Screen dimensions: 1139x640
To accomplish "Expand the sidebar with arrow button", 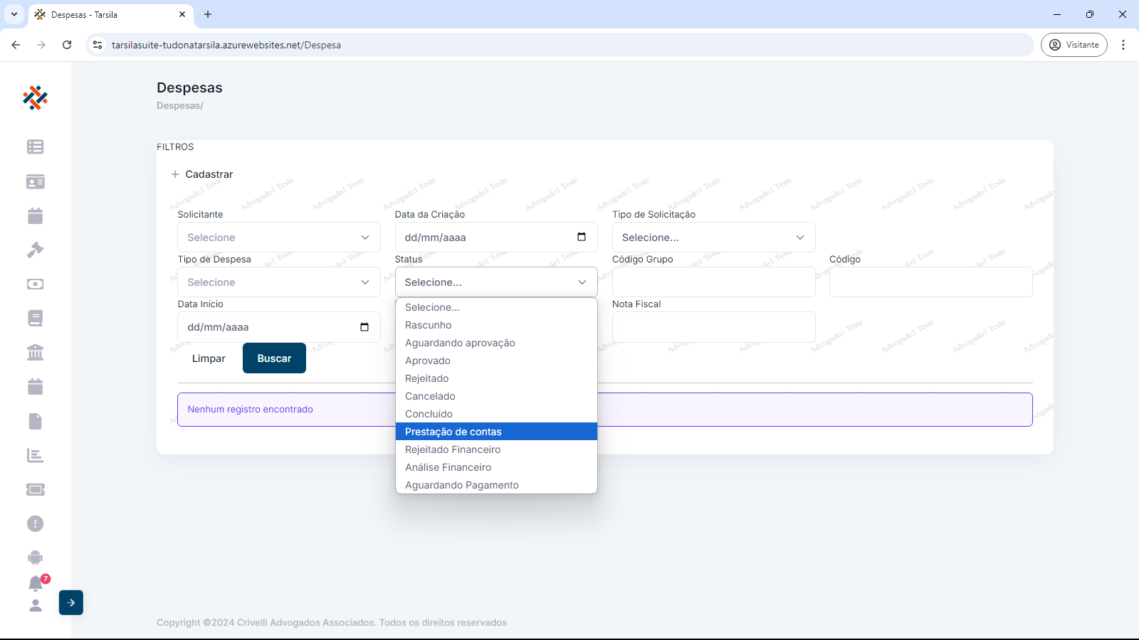I will [71, 602].
